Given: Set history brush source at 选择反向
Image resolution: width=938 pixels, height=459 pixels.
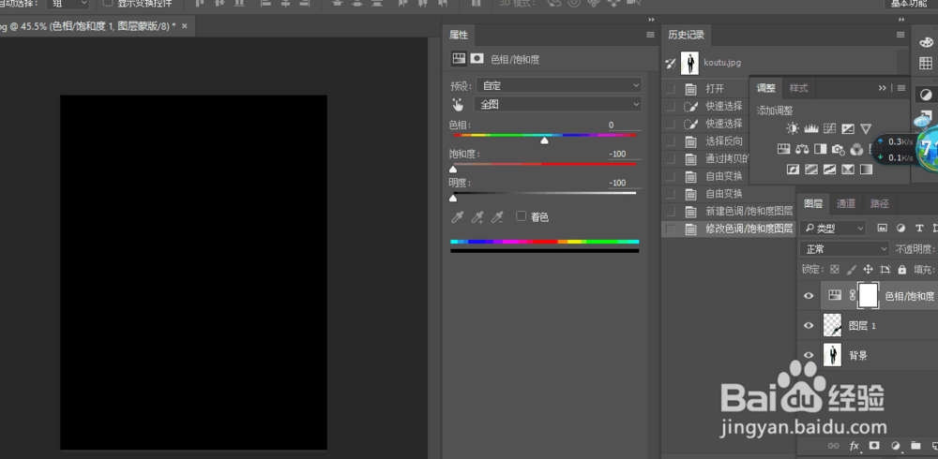Looking at the screenshot, I should point(671,141).
